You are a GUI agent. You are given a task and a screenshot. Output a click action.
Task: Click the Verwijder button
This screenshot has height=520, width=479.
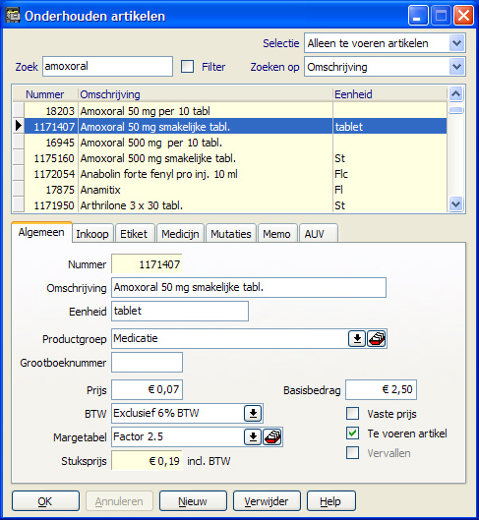pyautogui.click(x=267, y=501)
